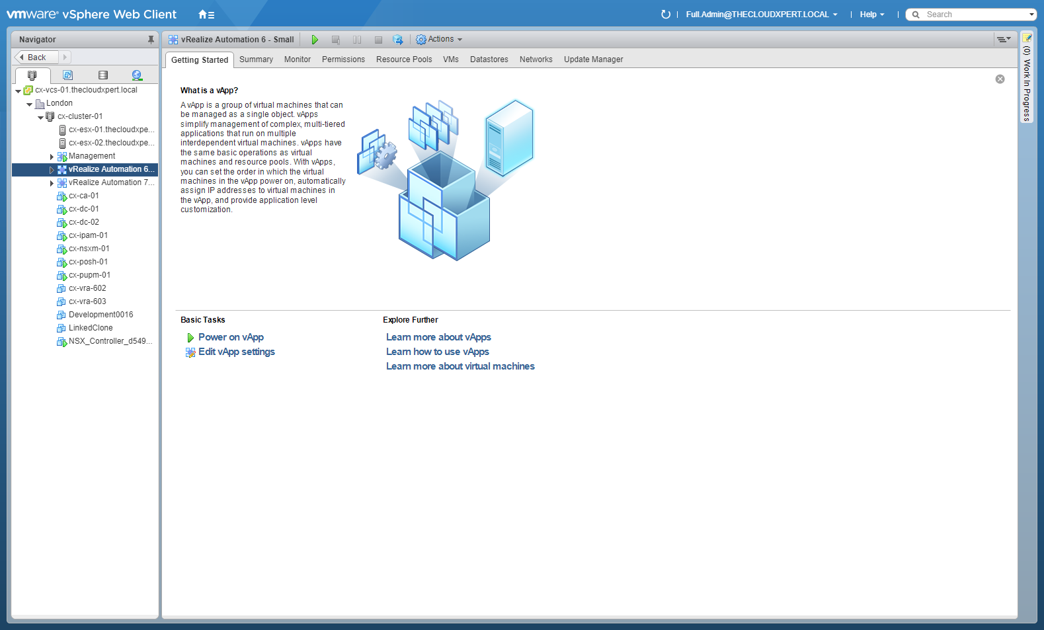
Task: Click the refresh icon in the header
Action: [x=665, y=15]
